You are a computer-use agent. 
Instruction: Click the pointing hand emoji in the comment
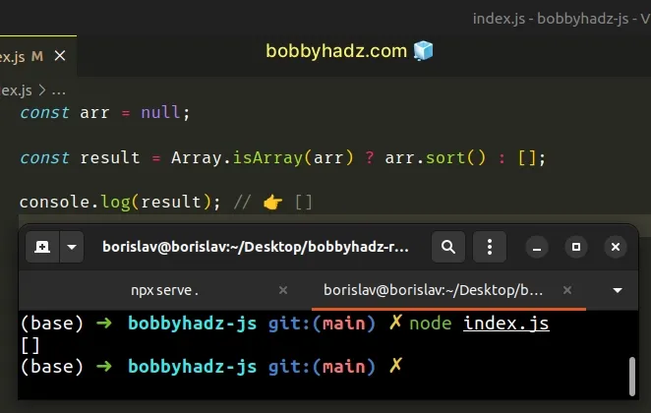click(272, 203)
